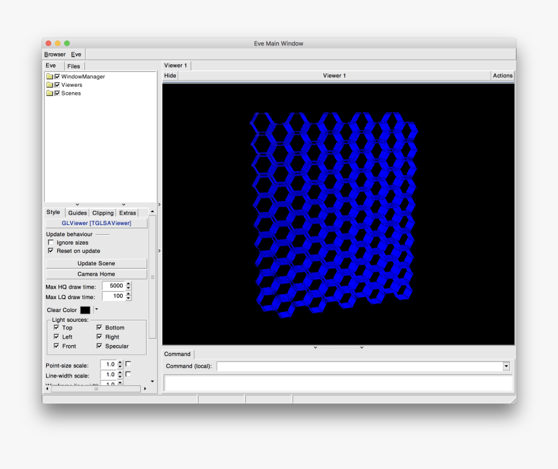This screenshot has width=558, height=469.
Task: Click the blue hexagonal lattice in viewer
Action: [x=334, y=214]
